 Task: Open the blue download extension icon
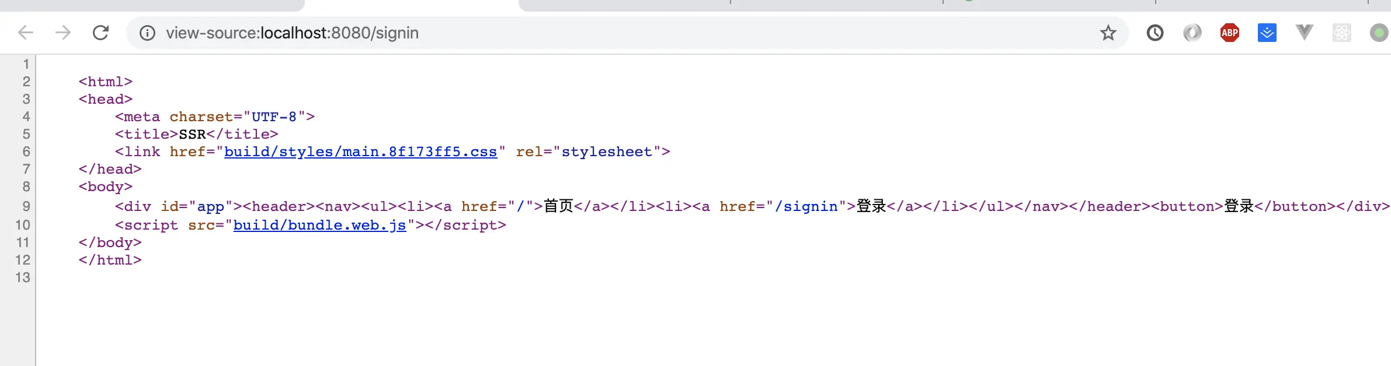tap(1267, 33)
